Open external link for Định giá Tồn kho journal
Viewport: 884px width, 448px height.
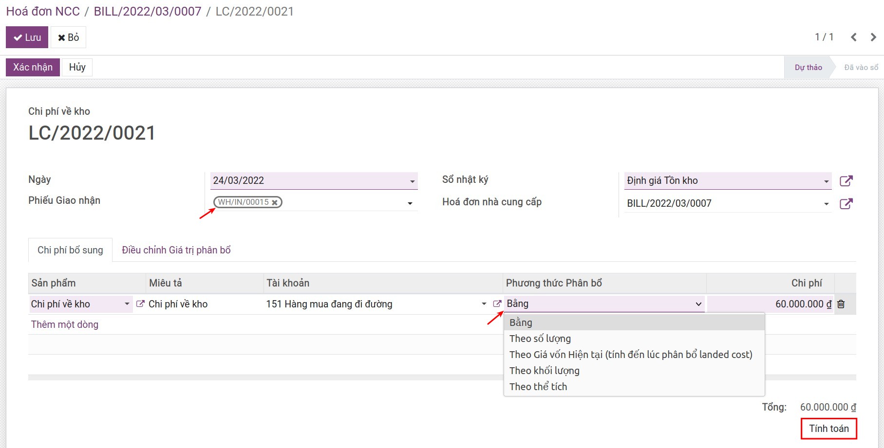846,181
